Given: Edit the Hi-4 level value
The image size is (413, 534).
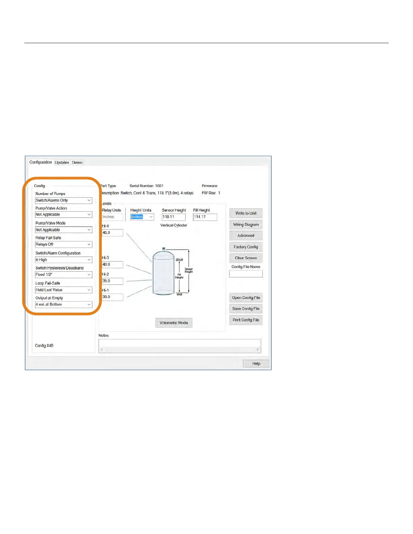Looking at the screenshot, I should 112,233.
